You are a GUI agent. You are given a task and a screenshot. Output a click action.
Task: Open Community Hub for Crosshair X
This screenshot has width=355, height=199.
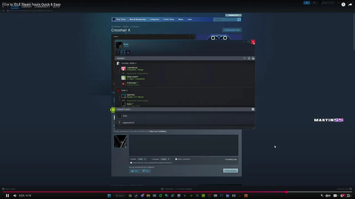(232, 30)
